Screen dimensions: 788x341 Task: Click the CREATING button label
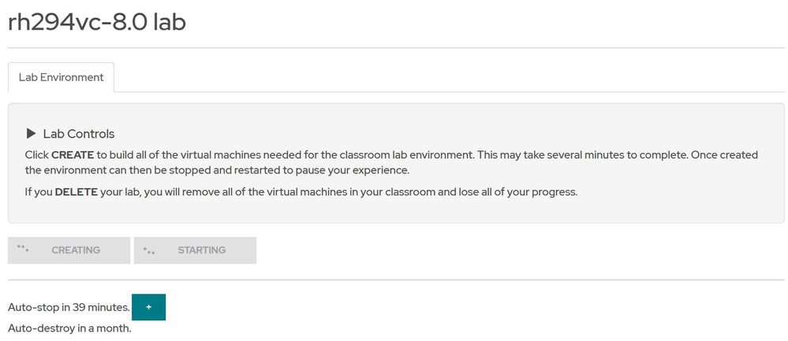76,250
